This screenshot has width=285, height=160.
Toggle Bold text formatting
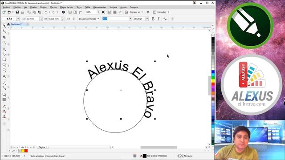coord(153,19)
